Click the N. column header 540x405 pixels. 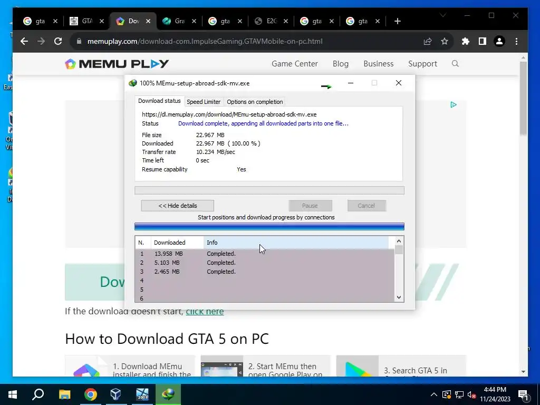[x=143, y=243]
